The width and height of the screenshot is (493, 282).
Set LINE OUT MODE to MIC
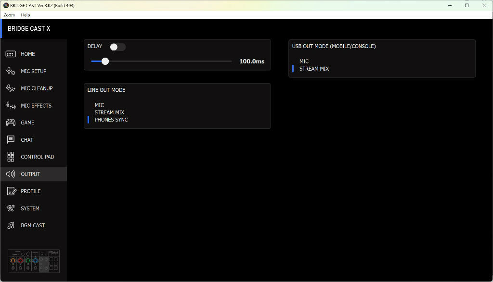tap(99, 105)
